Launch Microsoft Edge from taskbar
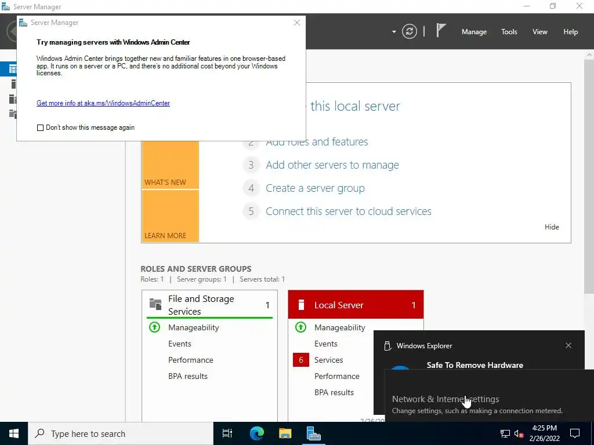594x445 pixels. (256, 433)
